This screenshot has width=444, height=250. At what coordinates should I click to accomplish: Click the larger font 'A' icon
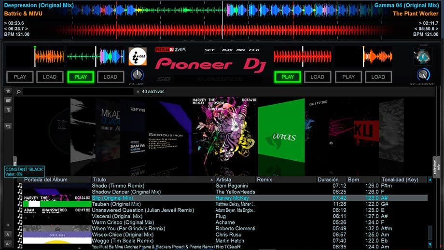click(8, 235)
